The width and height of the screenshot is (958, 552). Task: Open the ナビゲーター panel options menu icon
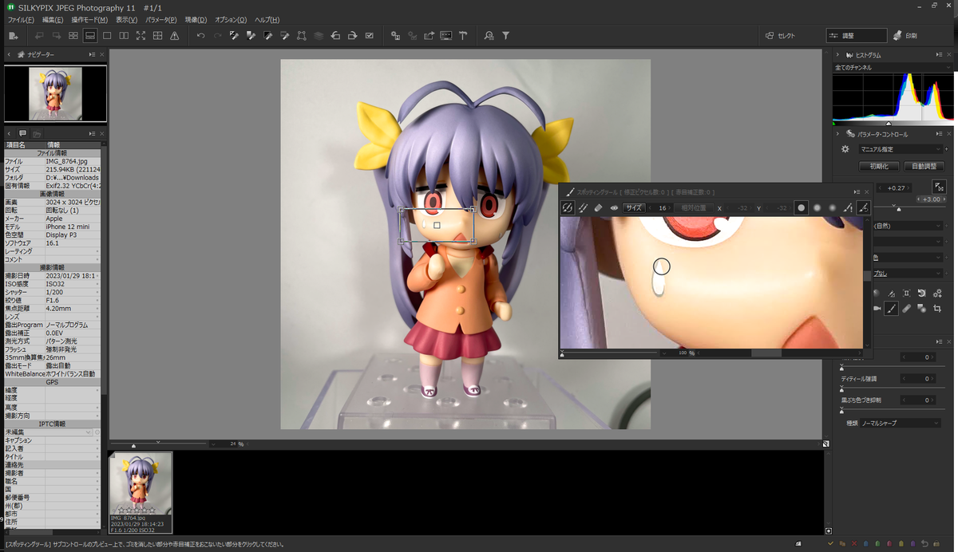click(x=93, y=54)
